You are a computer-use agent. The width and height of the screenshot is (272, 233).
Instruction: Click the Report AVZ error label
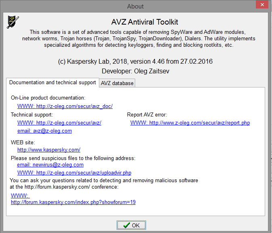coord(147,115)
